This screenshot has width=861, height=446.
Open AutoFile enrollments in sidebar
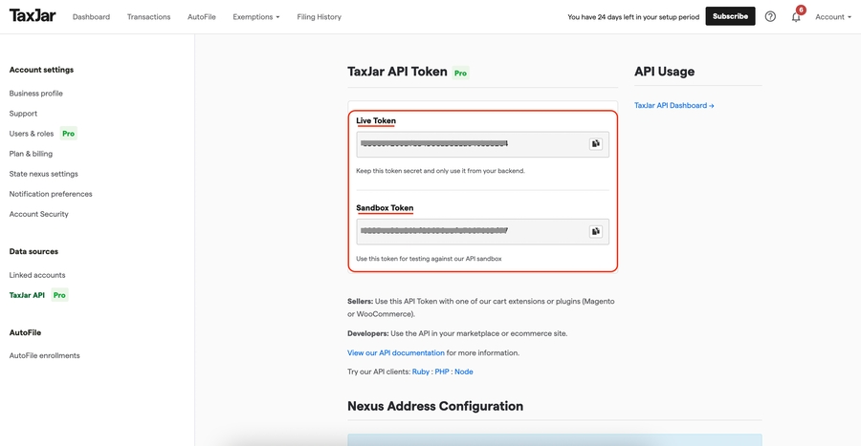45,355
